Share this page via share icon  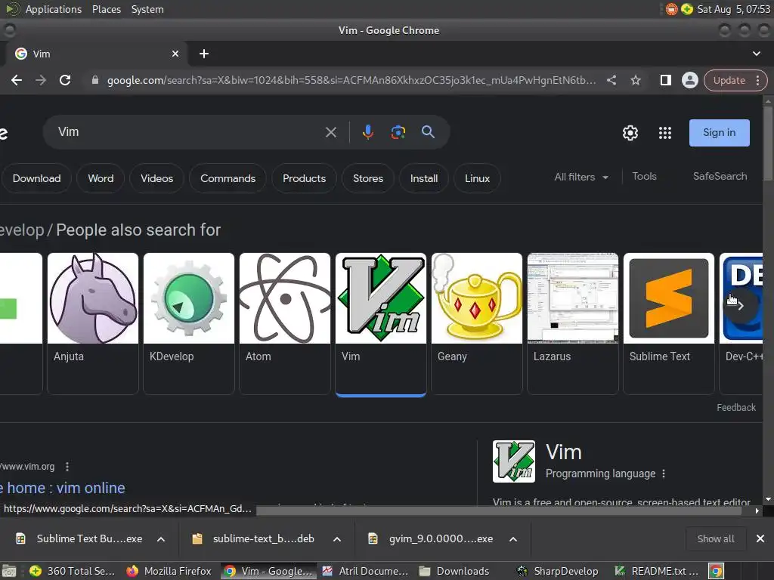[611, 80]
